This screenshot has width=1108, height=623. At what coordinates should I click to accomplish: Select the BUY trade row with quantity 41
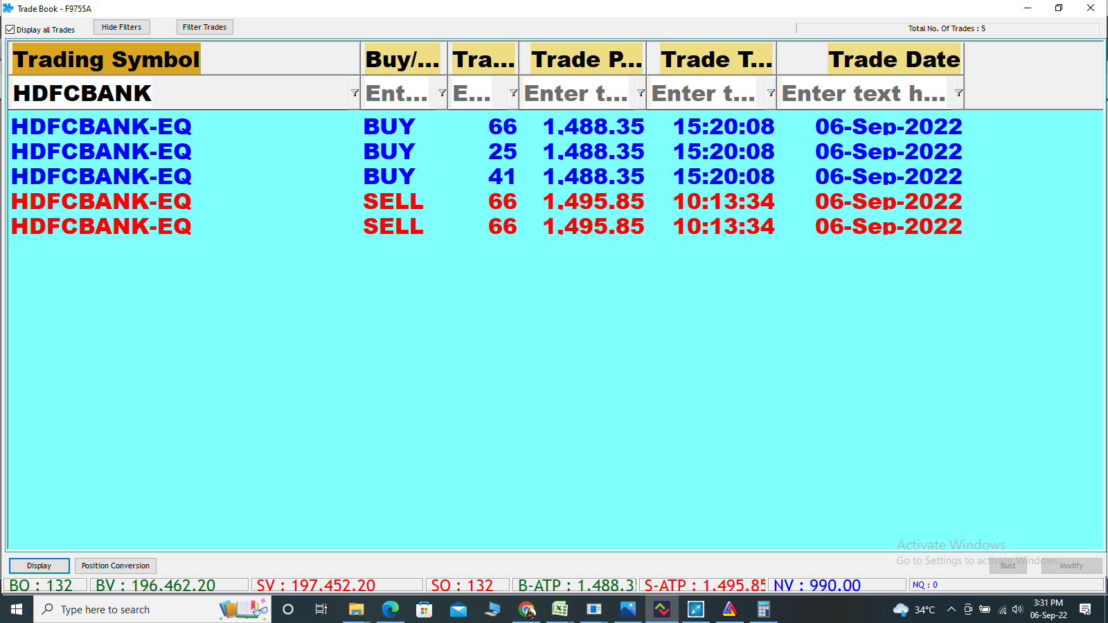click(487, 177)
